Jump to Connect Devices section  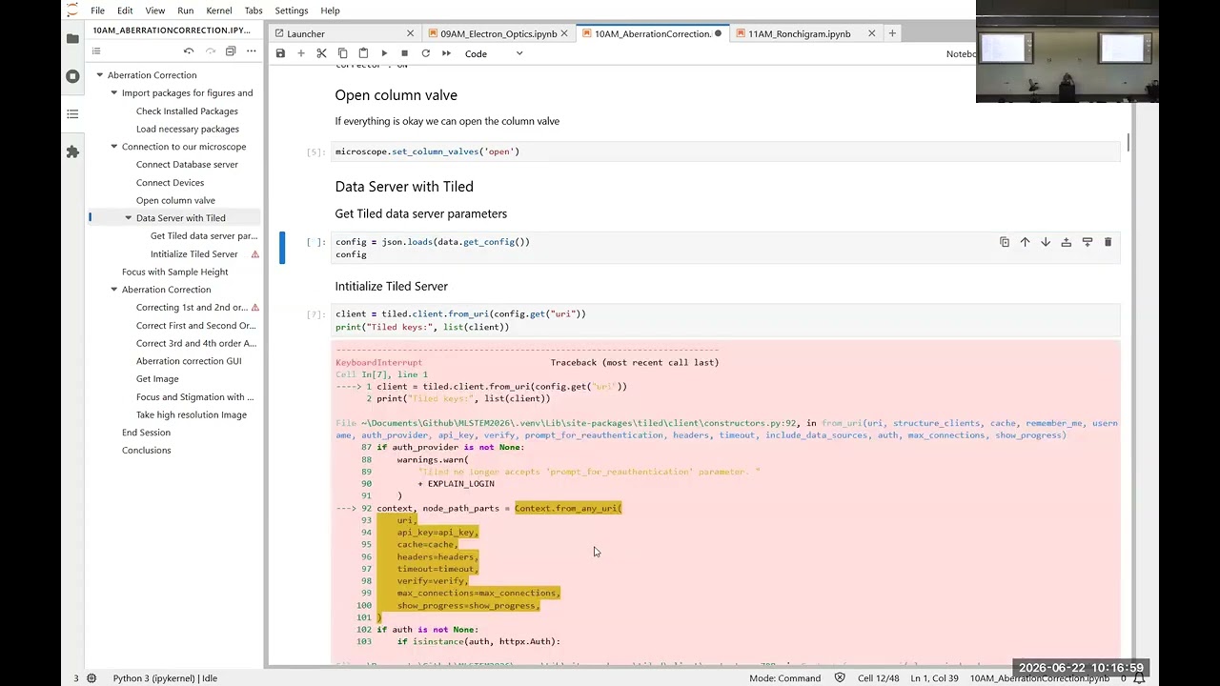pos(170,183)
